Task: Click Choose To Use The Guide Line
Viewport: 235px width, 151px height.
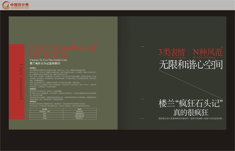Action: pyautogui.click(x=48, y=60)
